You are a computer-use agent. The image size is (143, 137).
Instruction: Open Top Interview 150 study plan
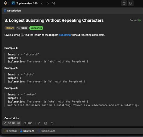coord(27,3)
